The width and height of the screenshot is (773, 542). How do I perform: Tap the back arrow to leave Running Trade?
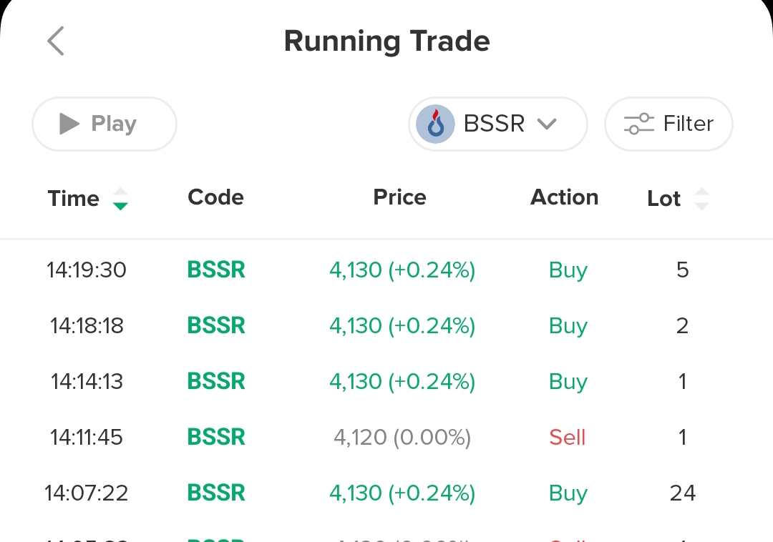56,41
